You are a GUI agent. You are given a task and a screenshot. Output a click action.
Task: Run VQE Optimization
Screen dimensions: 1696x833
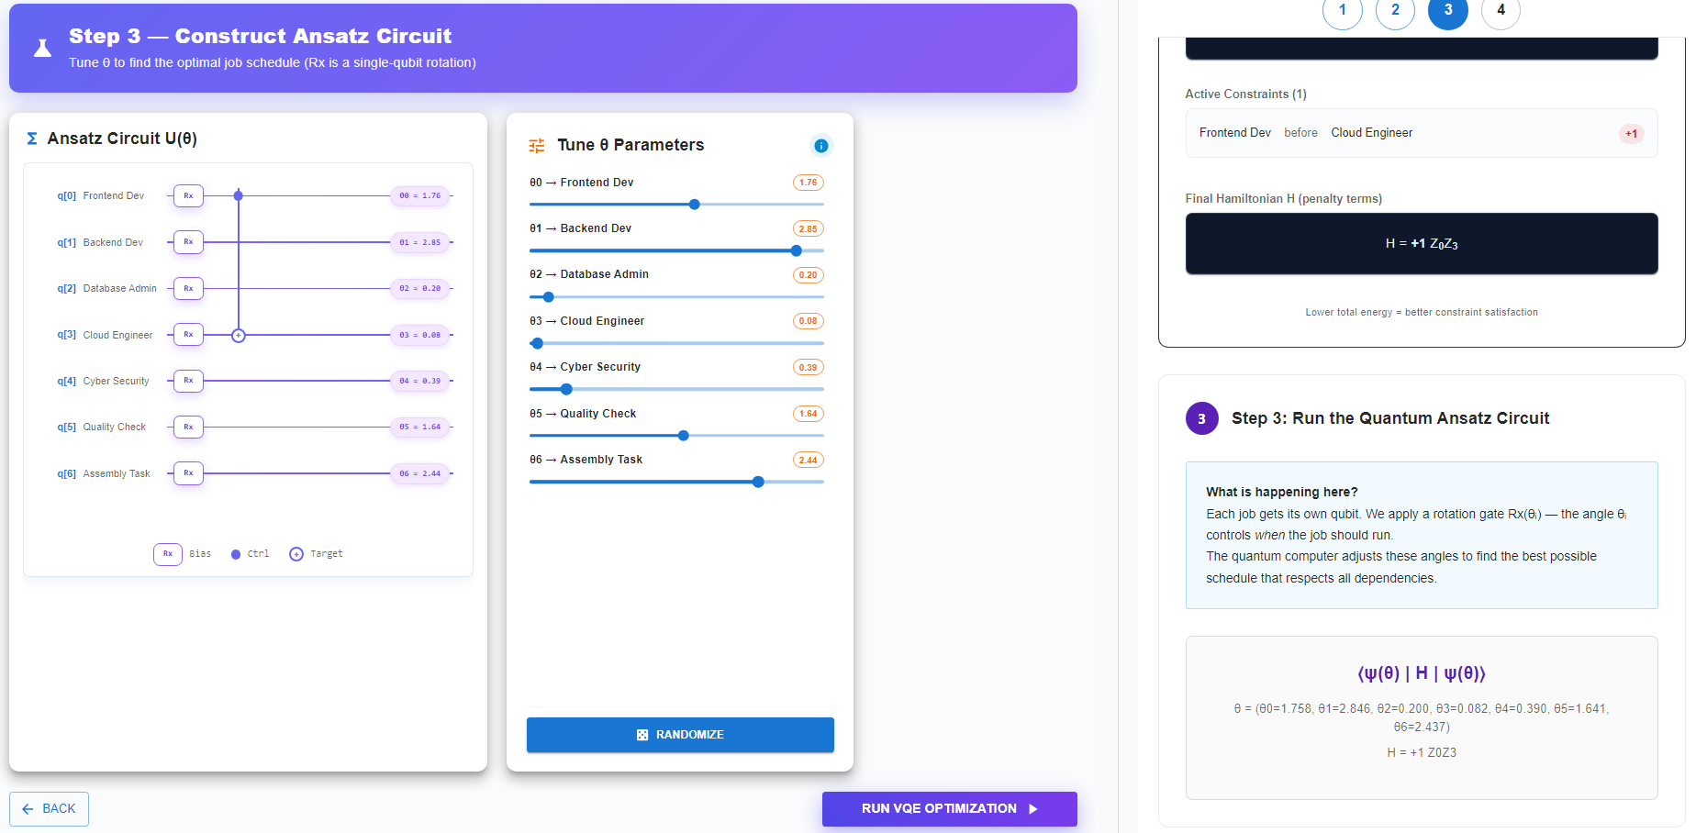(949, 808)
